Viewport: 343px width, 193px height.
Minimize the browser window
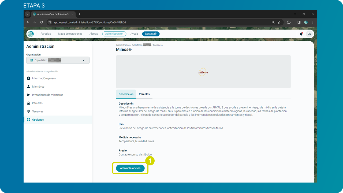(295, 14)
